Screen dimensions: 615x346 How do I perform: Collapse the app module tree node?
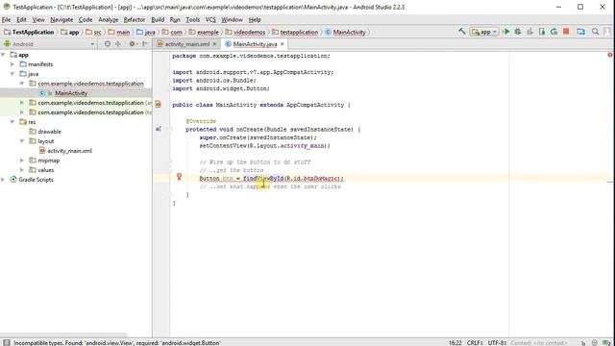pos(3,55)
